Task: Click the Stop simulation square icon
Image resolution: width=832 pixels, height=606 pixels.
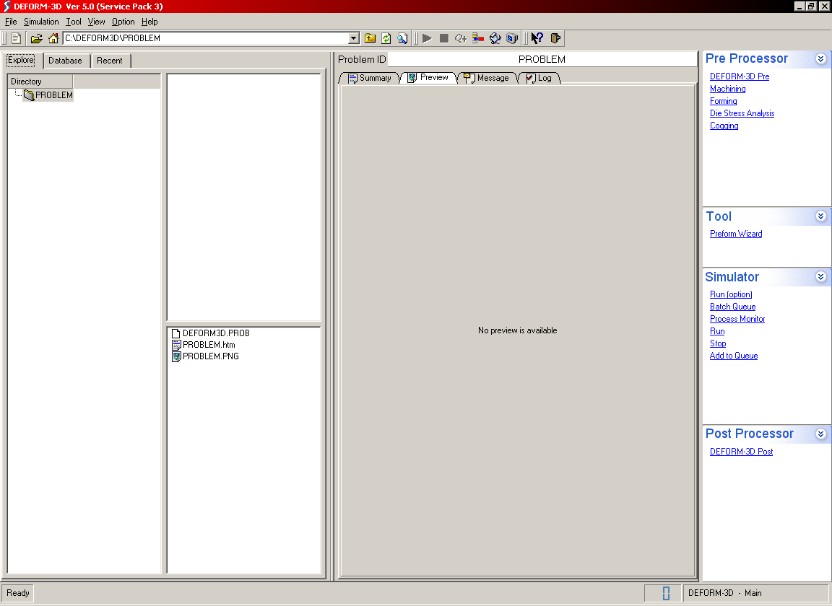Action: click(x=444, y=38)
